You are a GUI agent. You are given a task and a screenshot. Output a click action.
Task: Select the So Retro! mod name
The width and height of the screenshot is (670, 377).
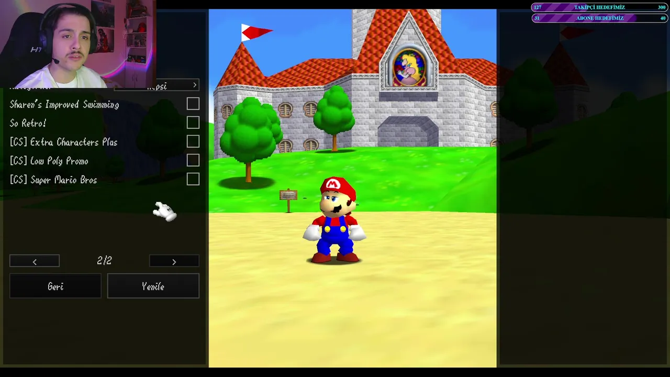(28, 123)
